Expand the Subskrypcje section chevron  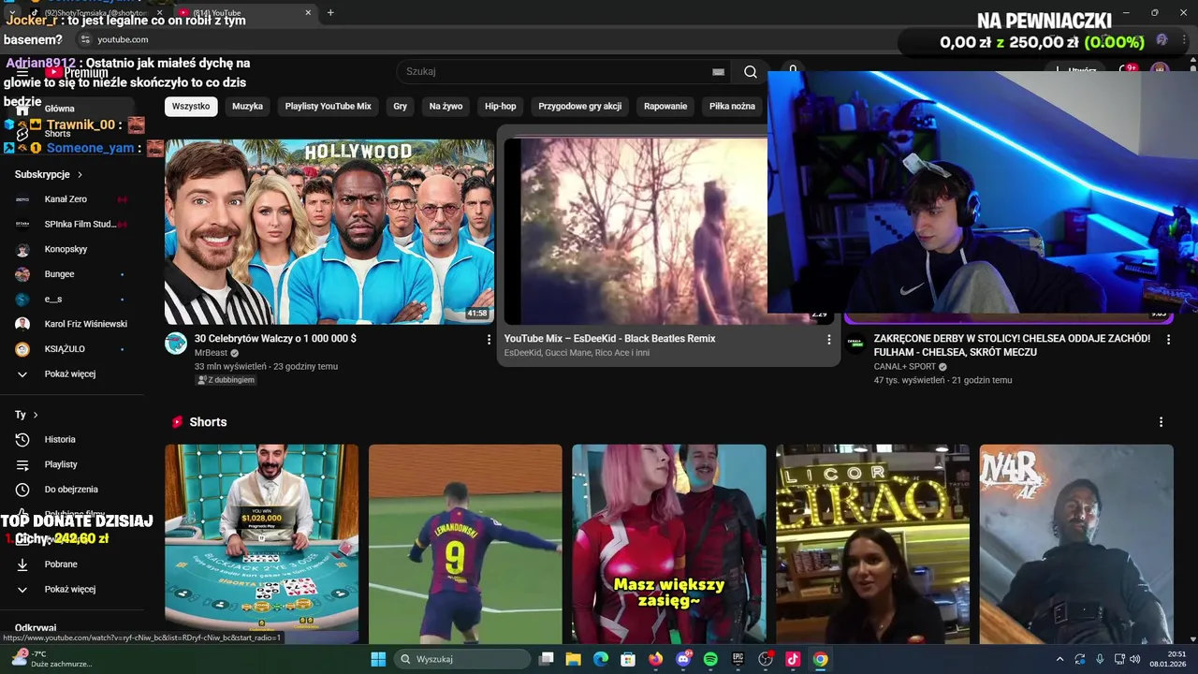pos(80,175)
